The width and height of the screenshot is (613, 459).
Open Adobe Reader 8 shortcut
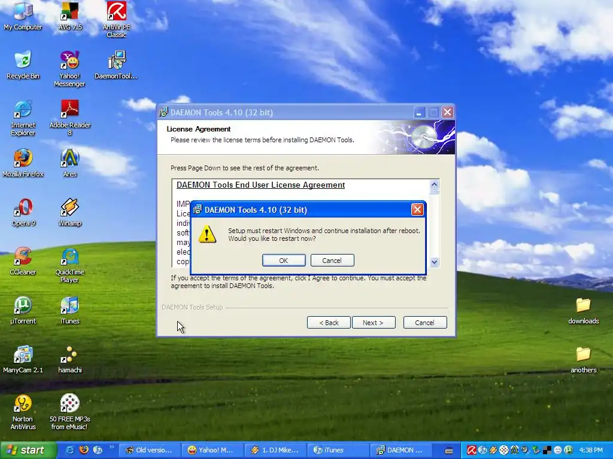[x=69, y=118]
